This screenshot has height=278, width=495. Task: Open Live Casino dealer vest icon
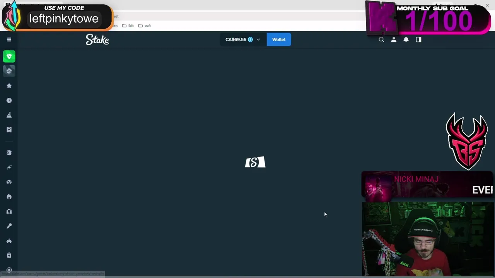pyautogui.click(x=9, y=211)
